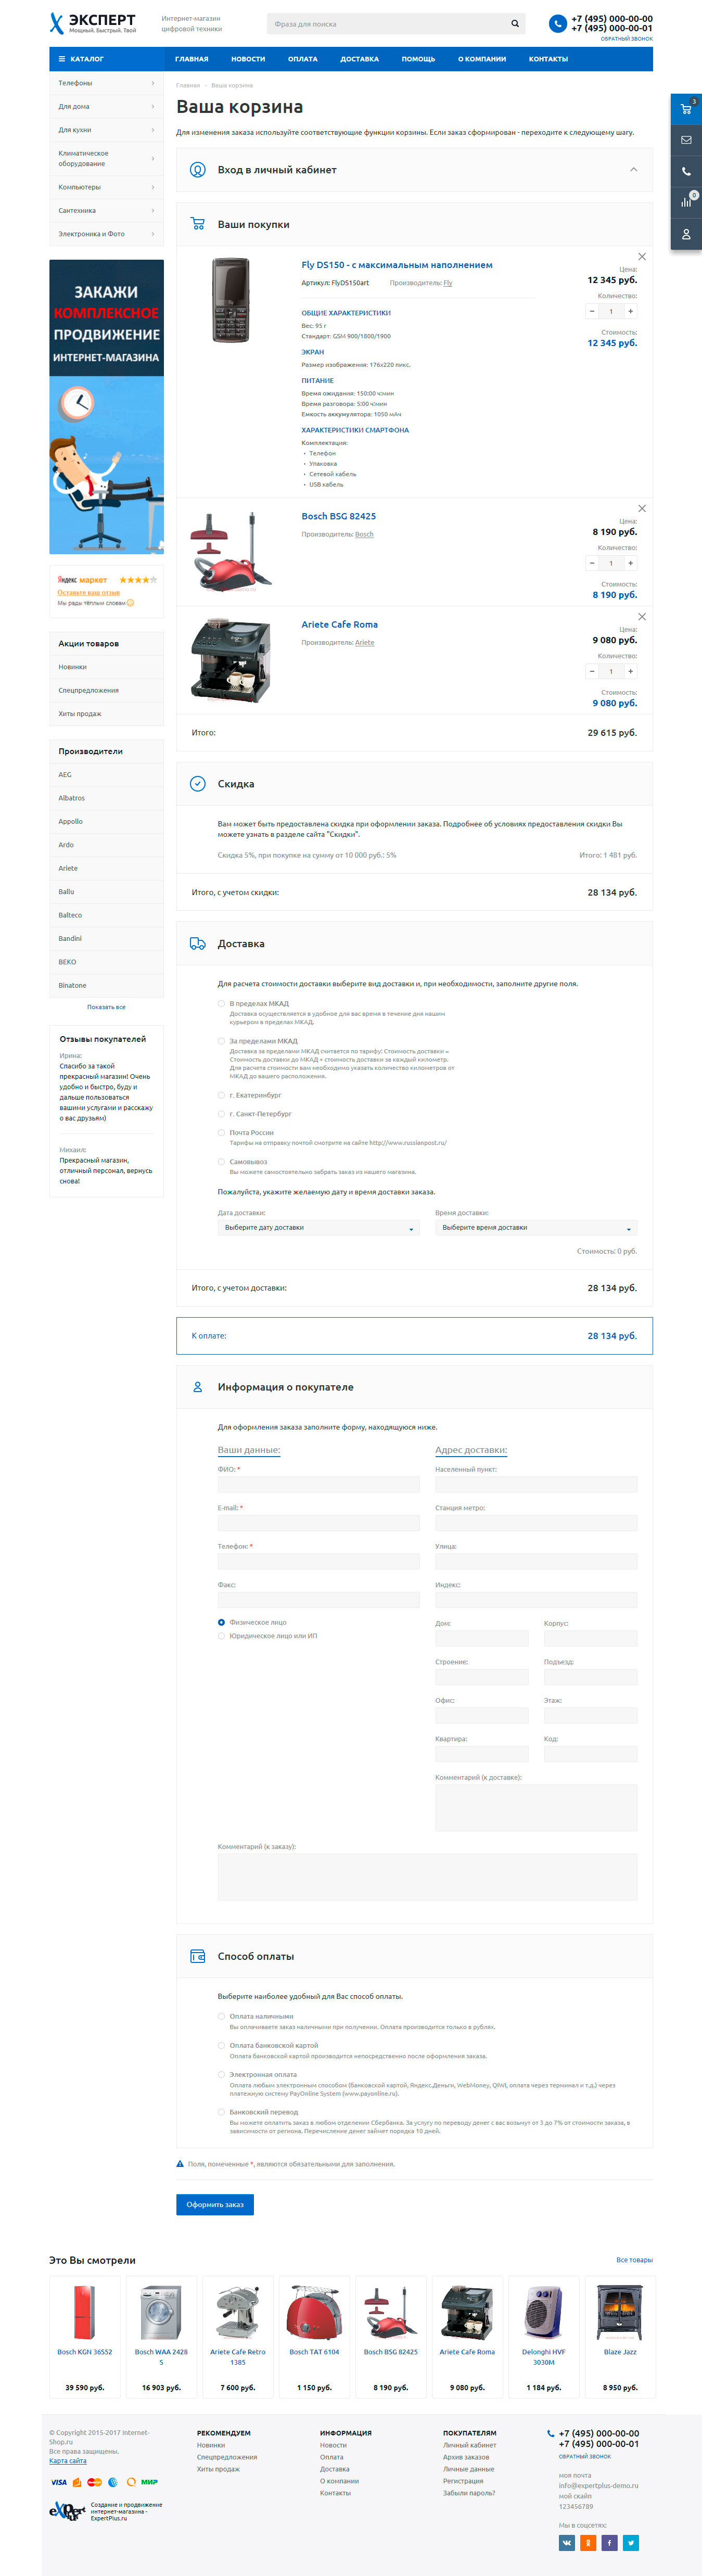This screenshot has height=2576, width=702.
Task: Decrease quantity of Ariete Cafe Roma
Action: click(592, 671)
